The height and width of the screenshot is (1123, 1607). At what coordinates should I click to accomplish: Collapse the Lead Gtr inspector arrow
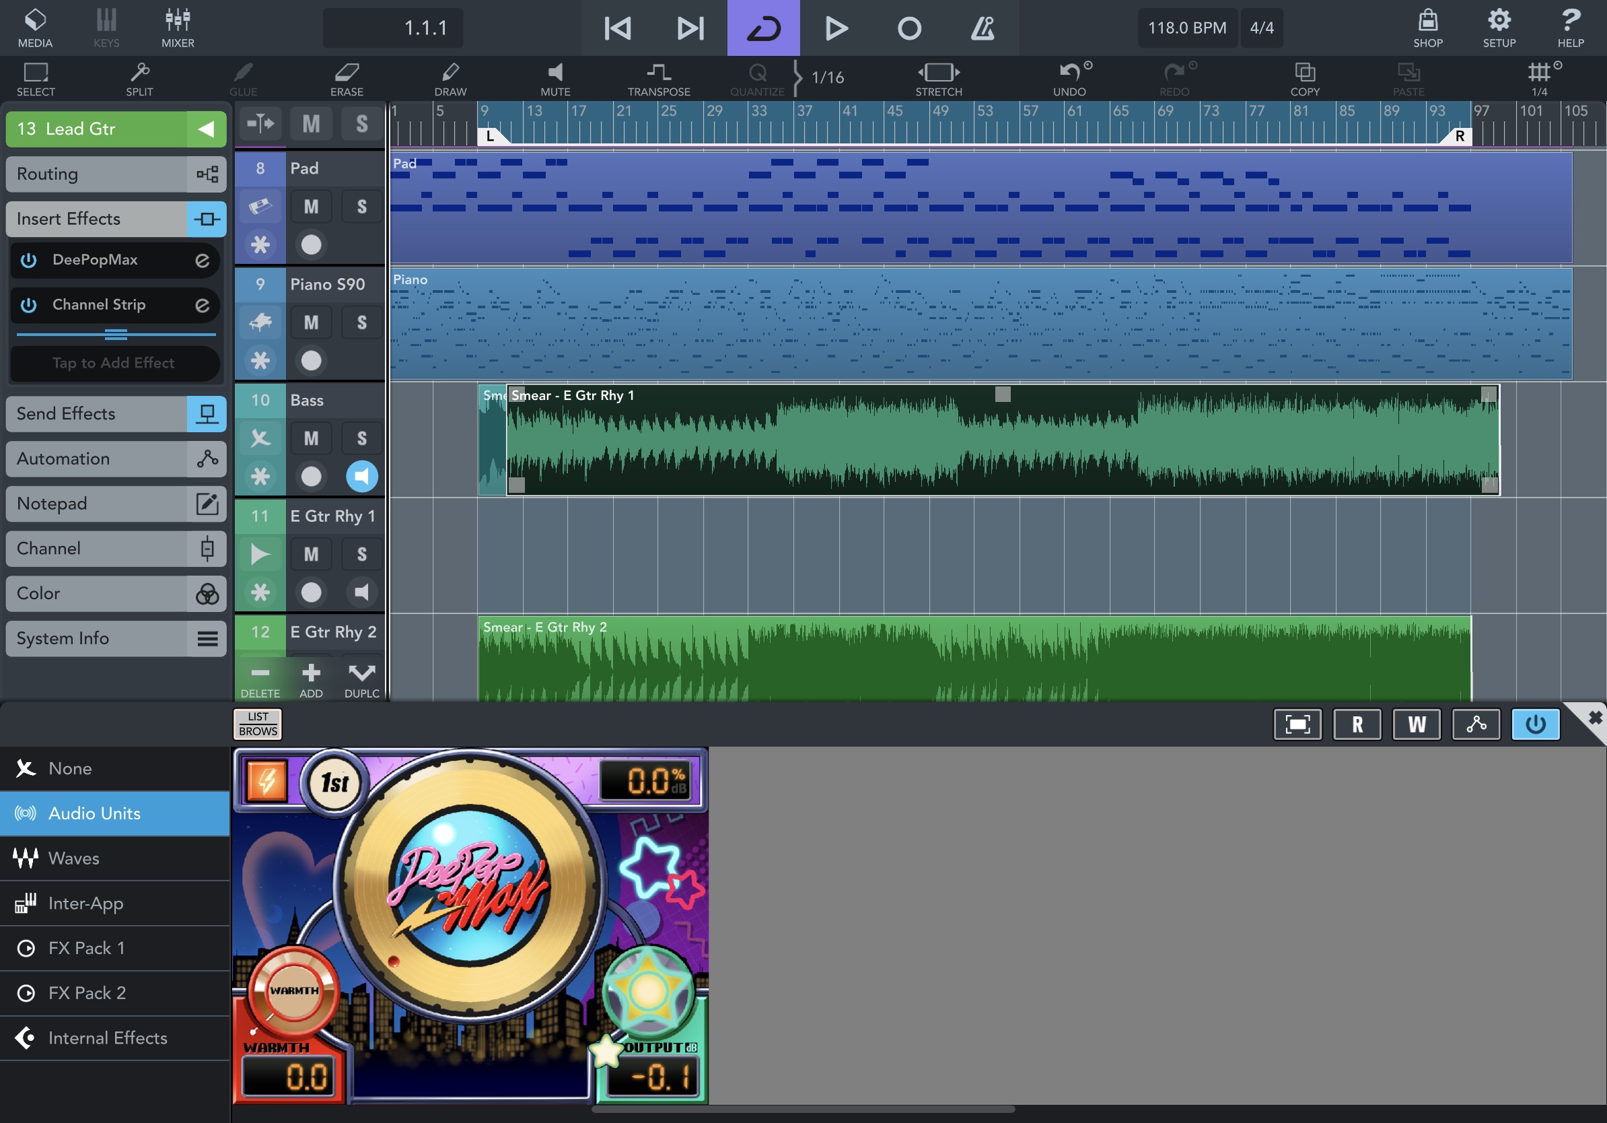[x=206, y=129]
